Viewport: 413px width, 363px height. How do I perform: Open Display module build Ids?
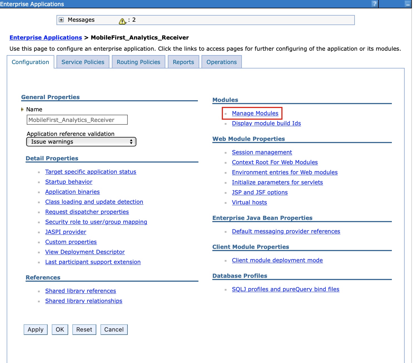click(267, 123)
